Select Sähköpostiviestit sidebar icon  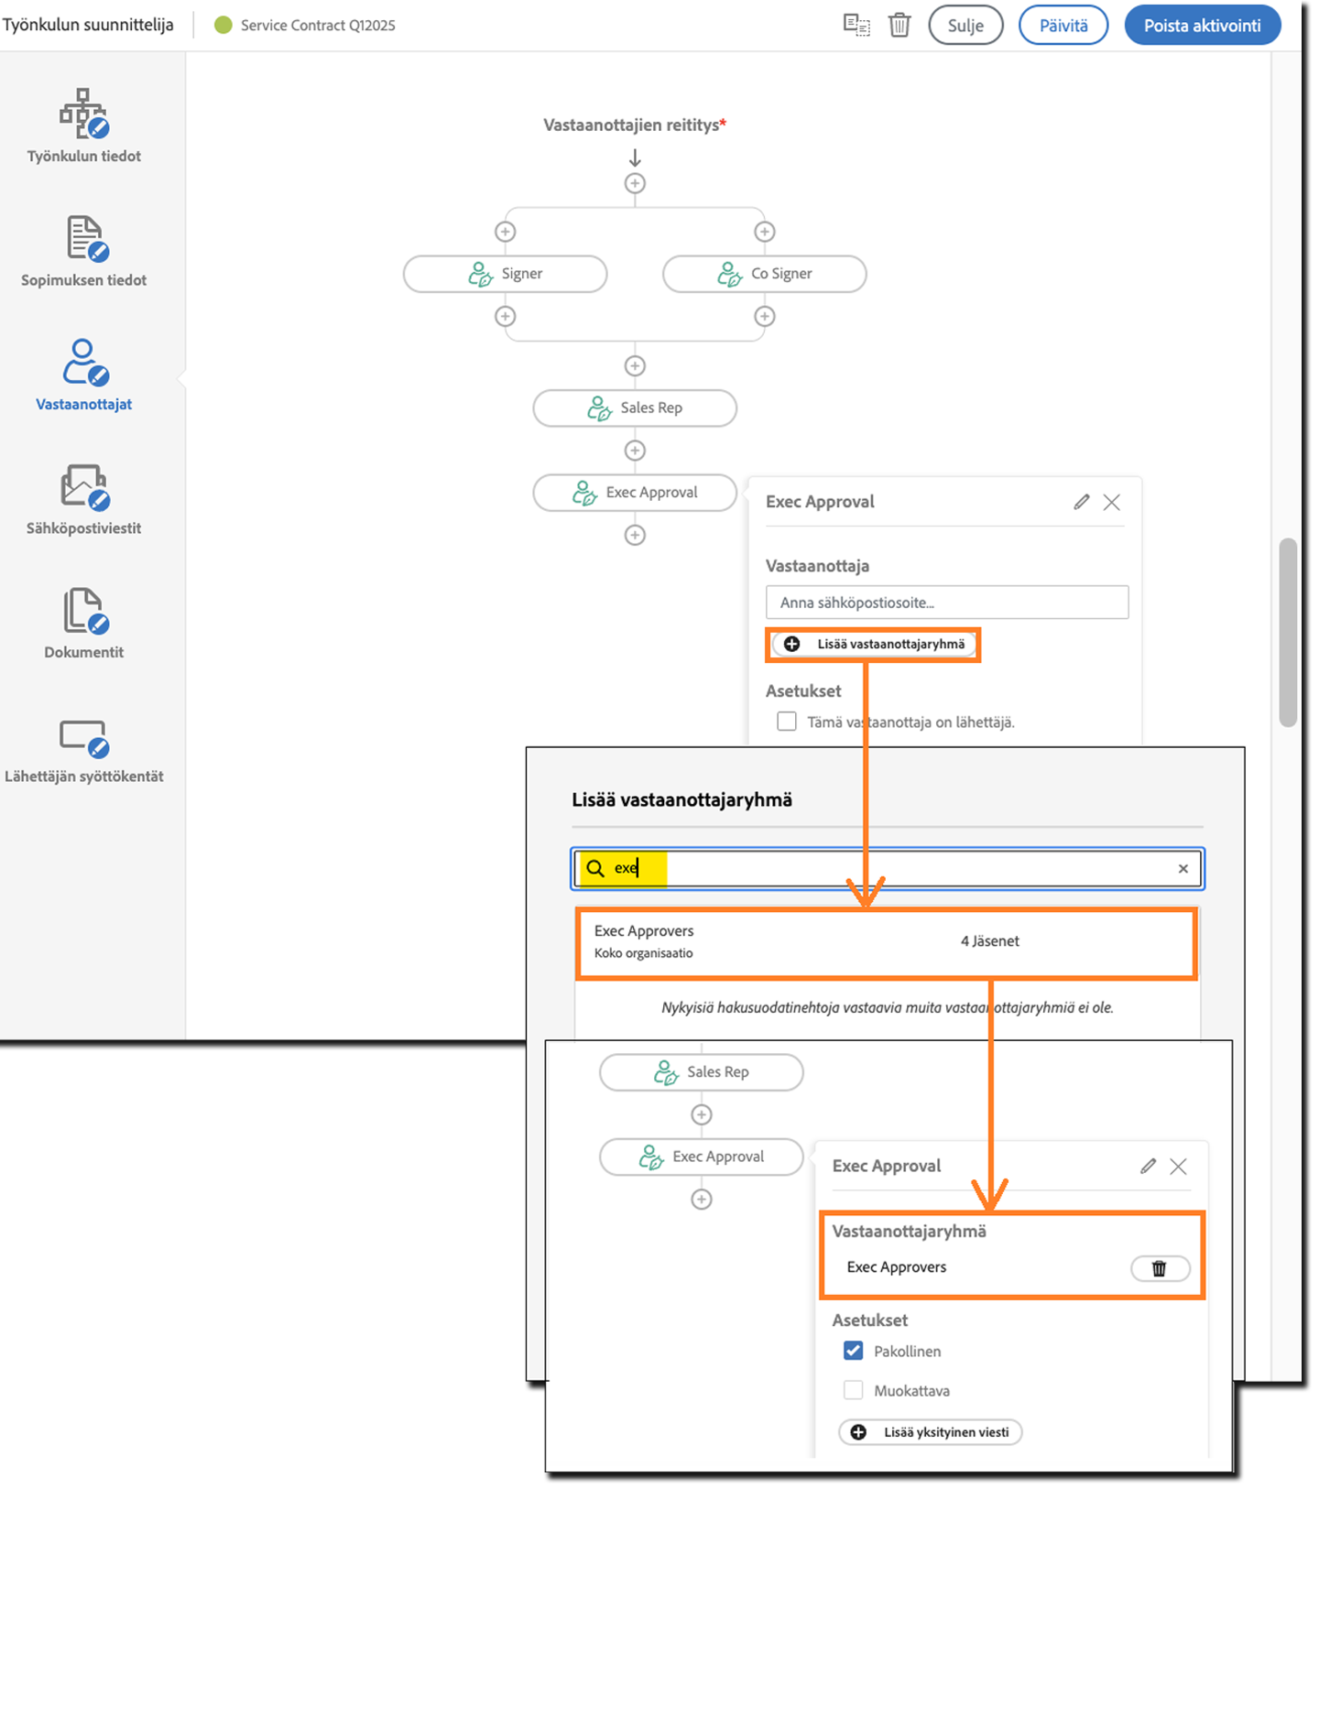[x=83, y=499]
